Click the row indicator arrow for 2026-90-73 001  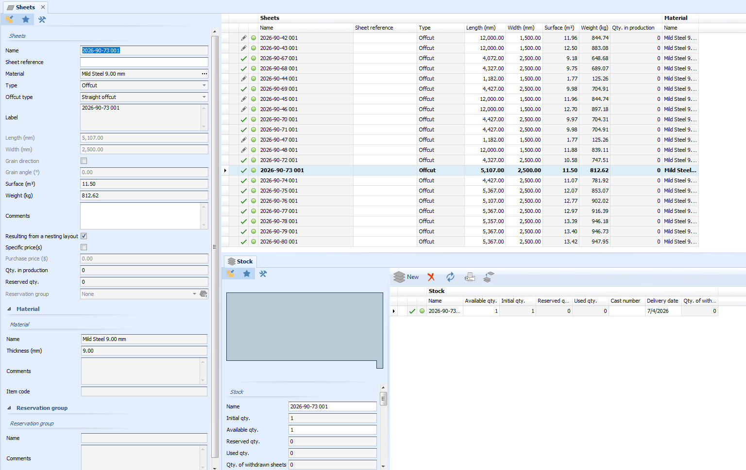[x=225, y=170]
